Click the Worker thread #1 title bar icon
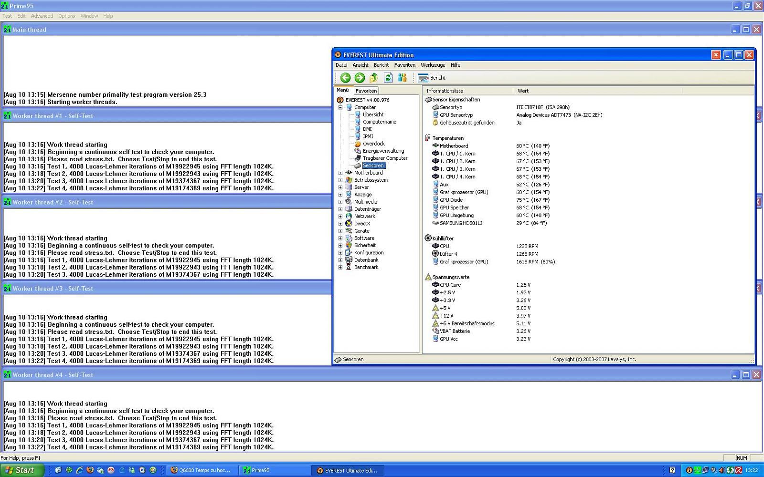Viewport: 764px width, 477px height. click(x=7, y=116)
